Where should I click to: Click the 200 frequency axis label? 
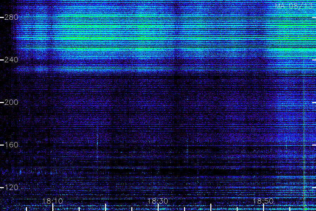11,102
